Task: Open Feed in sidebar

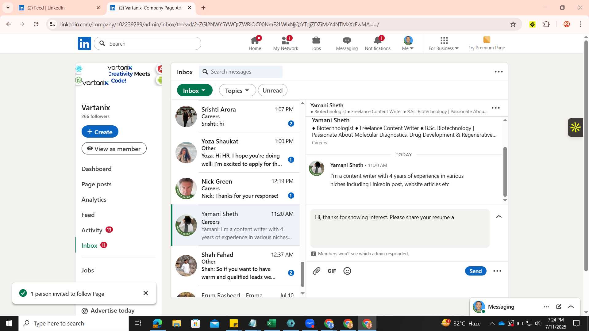Action: [88, 215]
